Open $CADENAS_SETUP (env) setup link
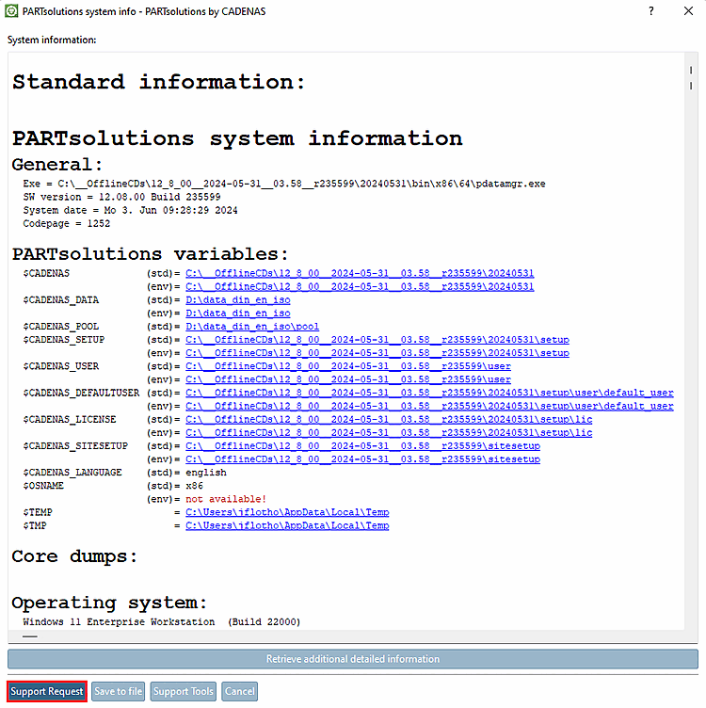The height and width of the screenshot is (708, 706). (377, 353)
